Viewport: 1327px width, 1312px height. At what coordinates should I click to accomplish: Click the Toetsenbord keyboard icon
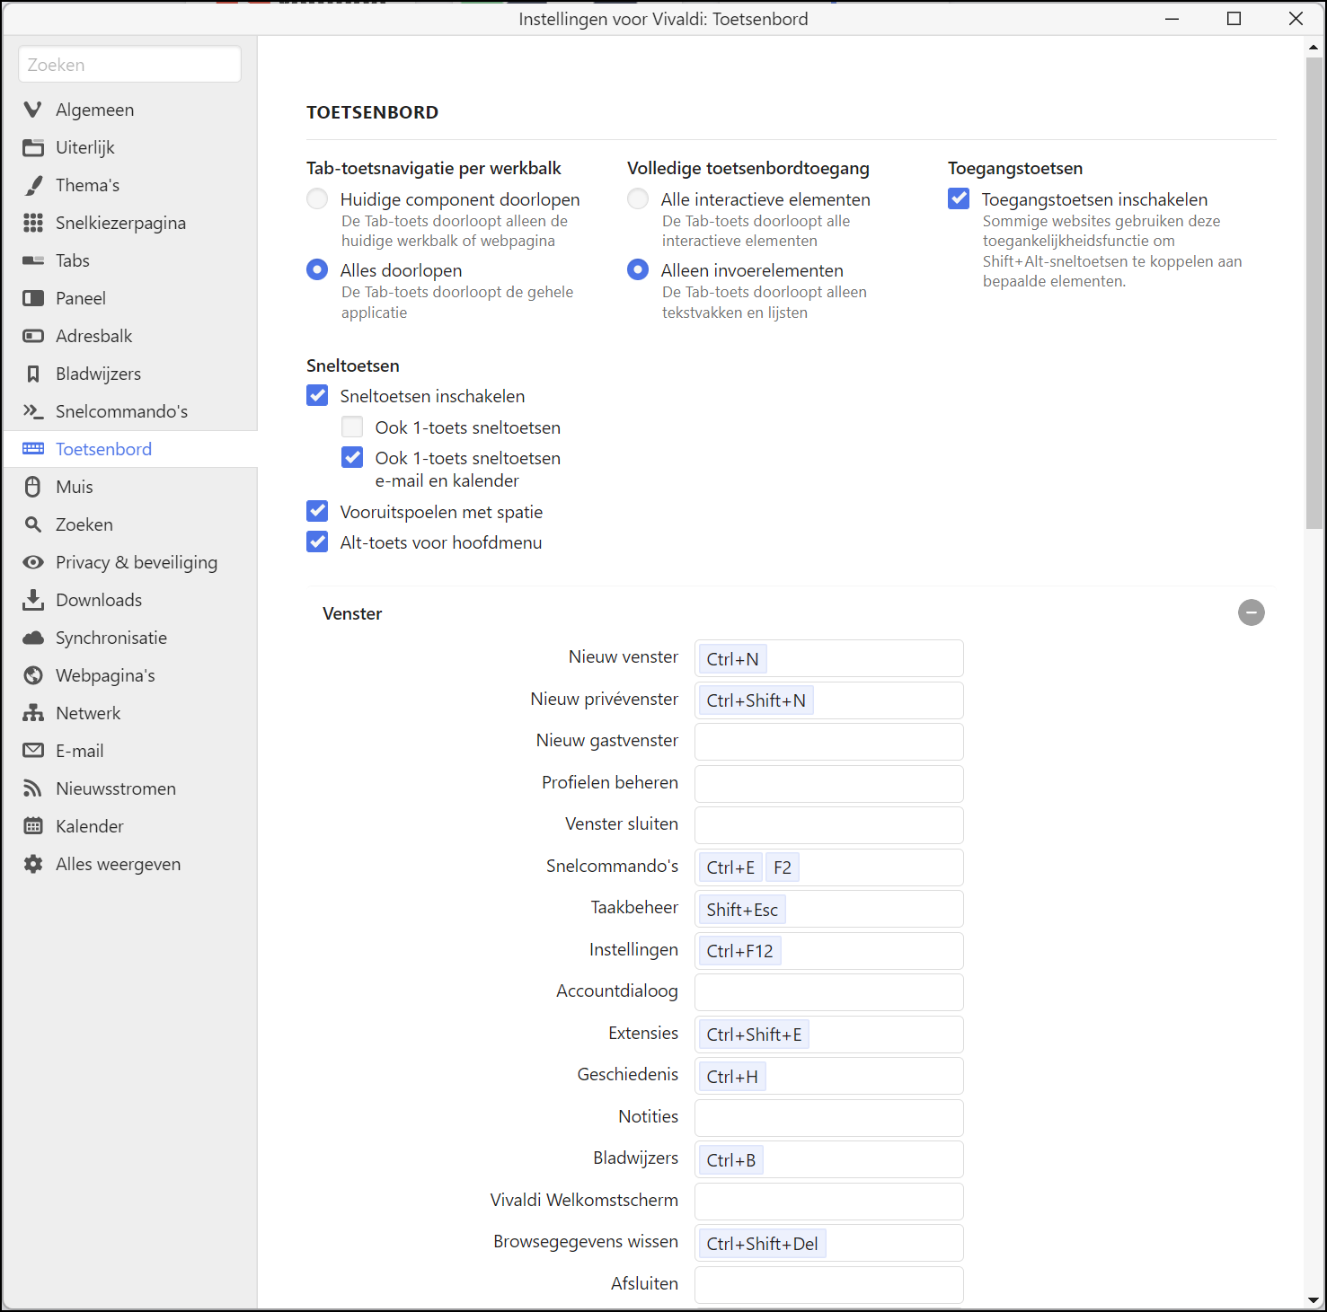point(33,449)
